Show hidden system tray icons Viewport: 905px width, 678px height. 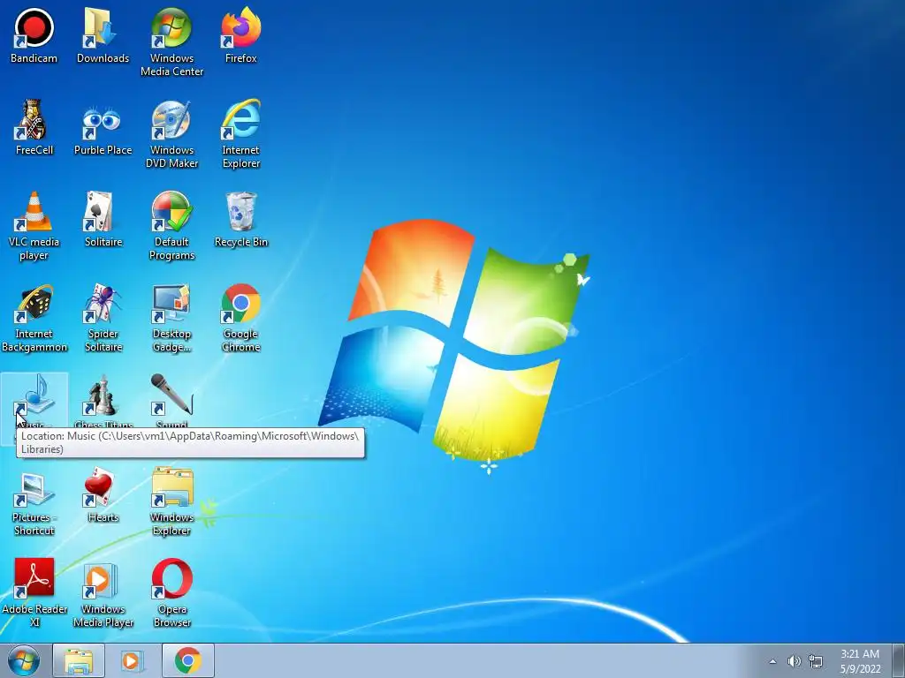click(772, 661)
